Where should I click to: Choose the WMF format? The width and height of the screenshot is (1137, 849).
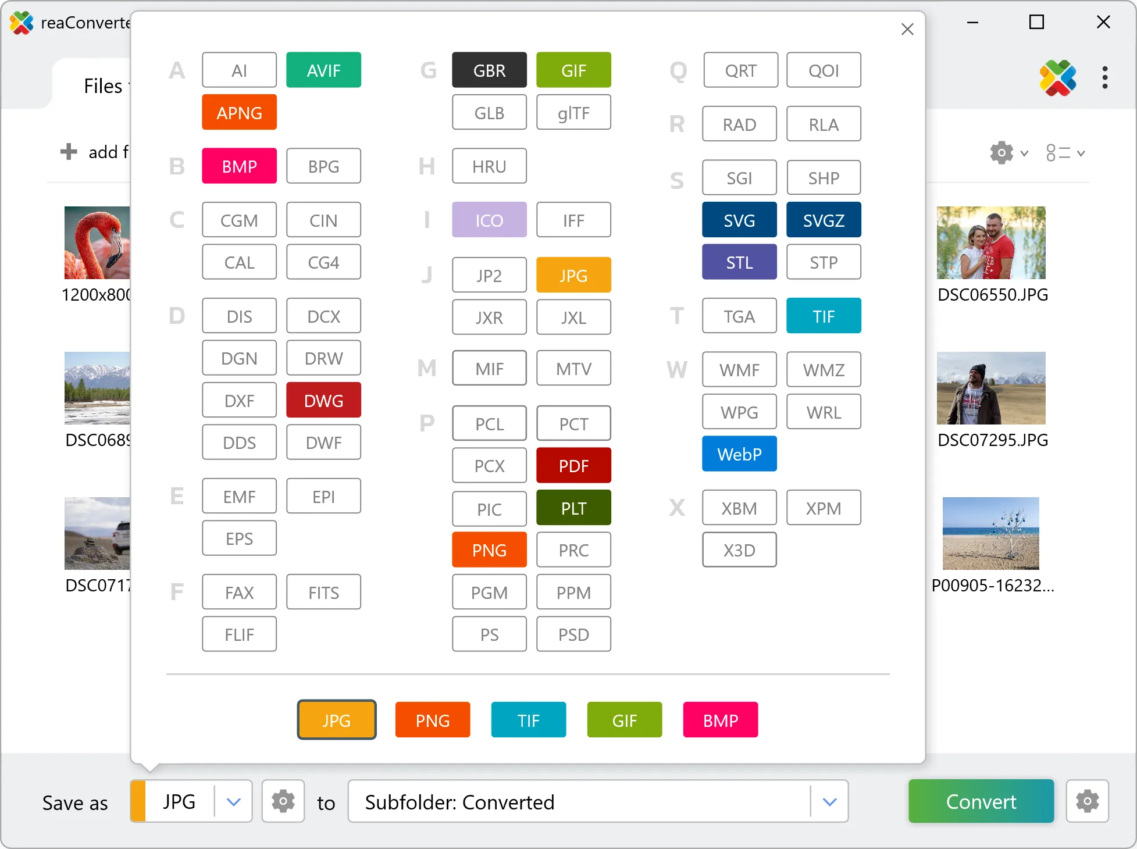[x=739, y=369]
